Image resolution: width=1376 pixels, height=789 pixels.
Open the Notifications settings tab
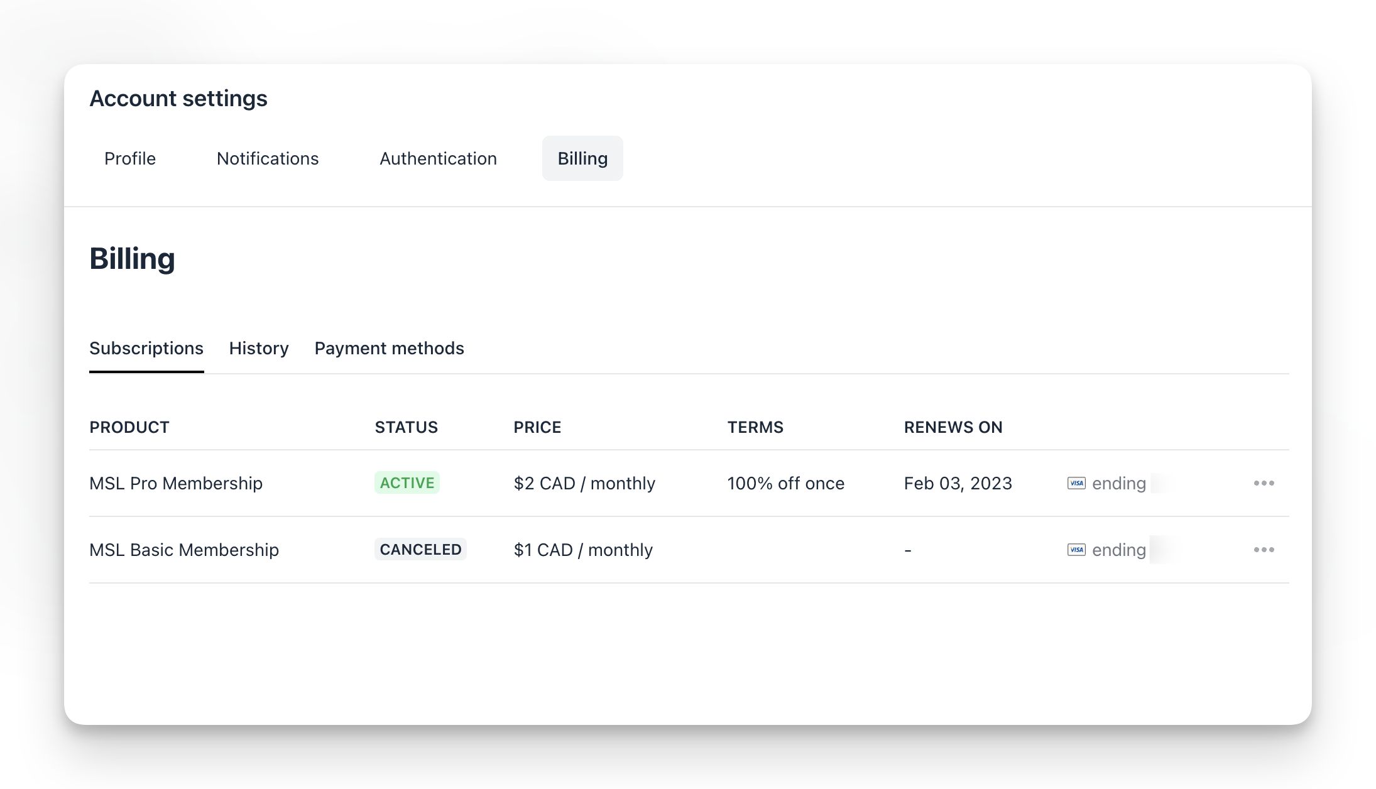pyautogui.click(x=267, y=158)
